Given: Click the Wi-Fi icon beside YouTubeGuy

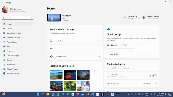Looking at the screenshot, I should click(125, 18).
